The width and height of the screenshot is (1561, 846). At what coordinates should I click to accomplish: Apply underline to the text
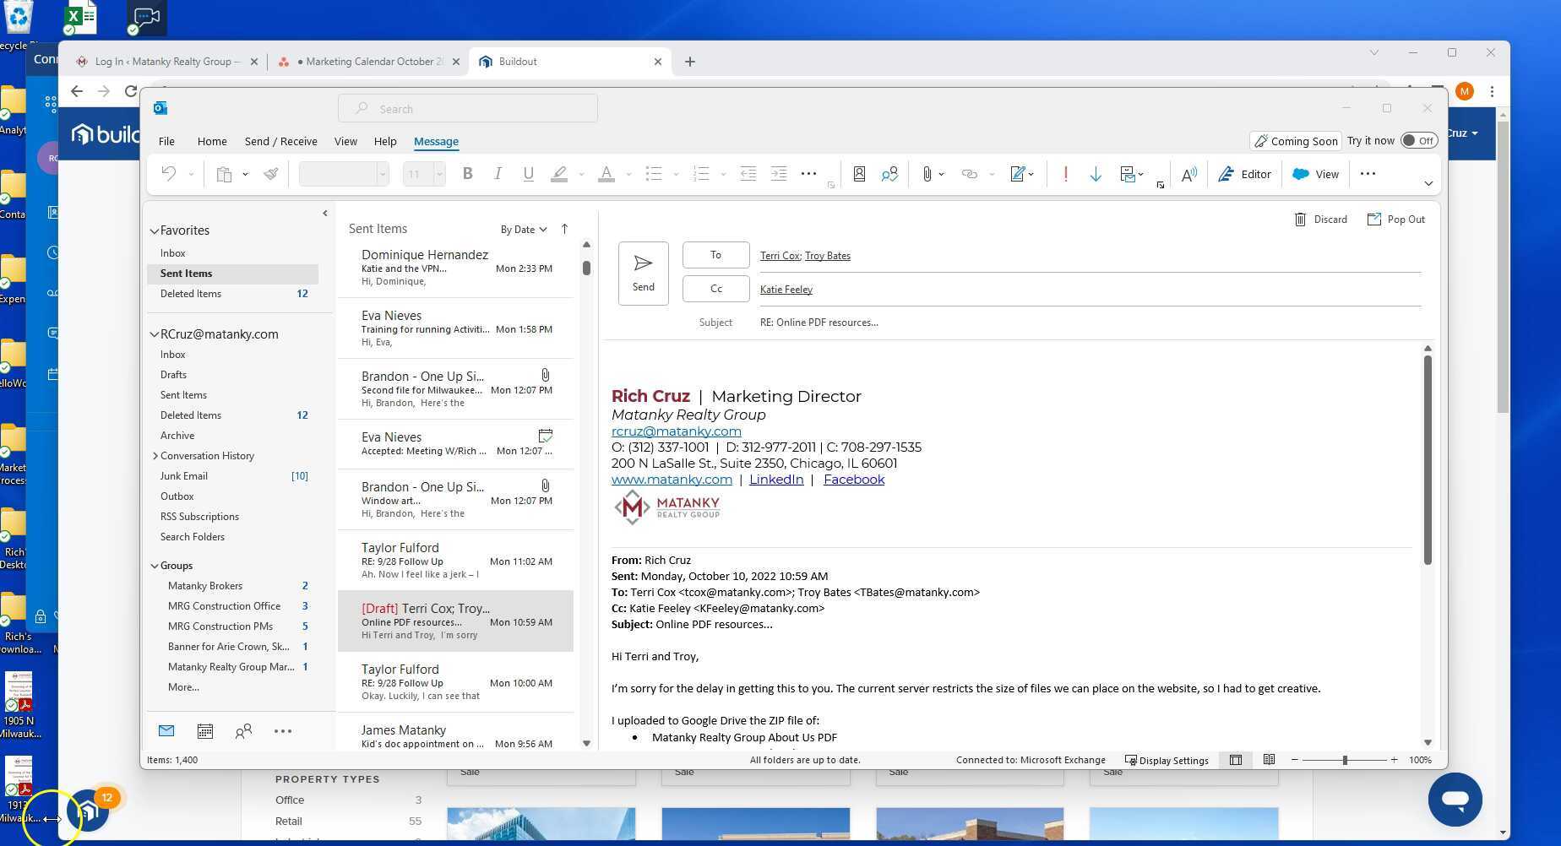(x=528, y=174)
